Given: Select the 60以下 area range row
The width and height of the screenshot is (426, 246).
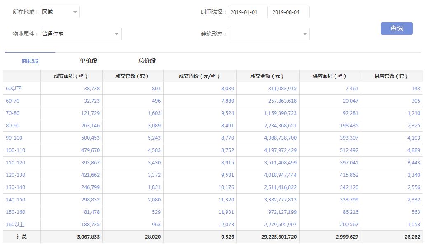Looking at the screenshot, I should (14, 88).
